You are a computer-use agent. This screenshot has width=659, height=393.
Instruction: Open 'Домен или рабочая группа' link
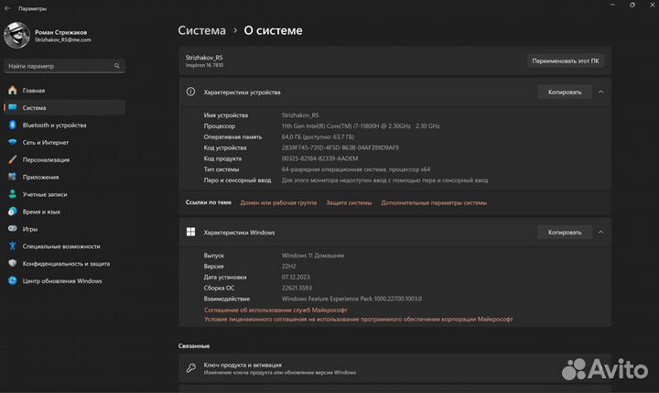278,202
